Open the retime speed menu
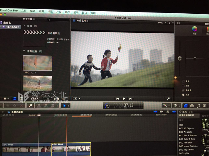The width and height of the screenshot is (209, 156). point(177,106)
